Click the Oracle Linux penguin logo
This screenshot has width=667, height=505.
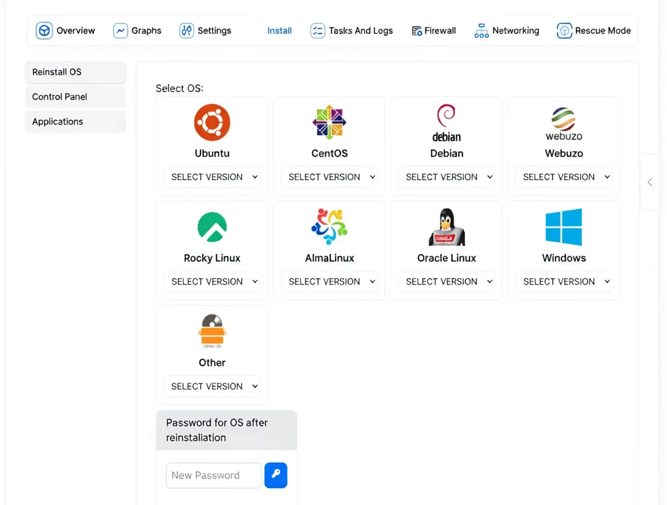click(446, 227)
